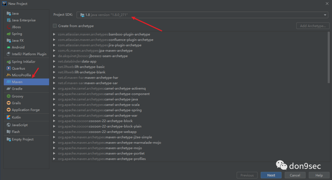This screenshot has width=332, height=180.
Task: Select Gradle project type label
Action: [17, 89]
